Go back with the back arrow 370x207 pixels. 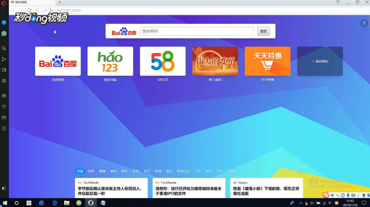click(14, 10)
